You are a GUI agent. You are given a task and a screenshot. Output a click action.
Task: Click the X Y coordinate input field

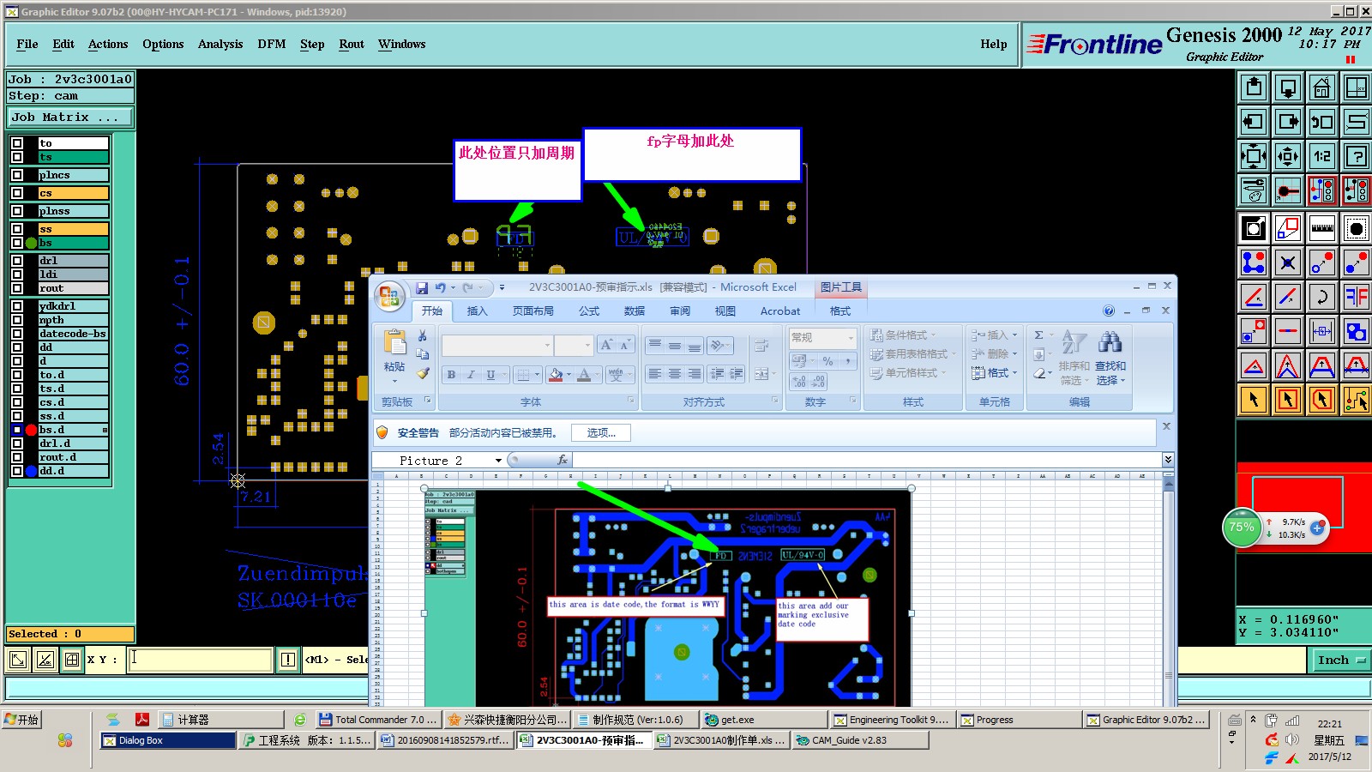[x=200, y=660]
